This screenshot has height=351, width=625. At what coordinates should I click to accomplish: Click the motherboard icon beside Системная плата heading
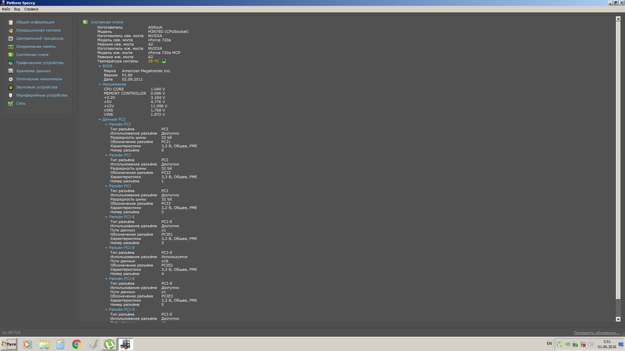(x=85, y=22)
